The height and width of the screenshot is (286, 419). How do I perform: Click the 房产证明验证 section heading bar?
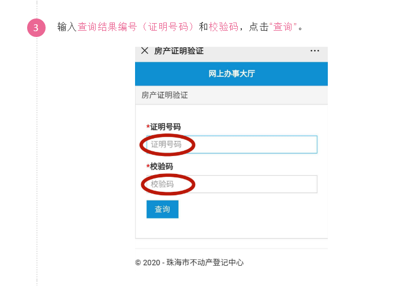(x=231, y=95)
